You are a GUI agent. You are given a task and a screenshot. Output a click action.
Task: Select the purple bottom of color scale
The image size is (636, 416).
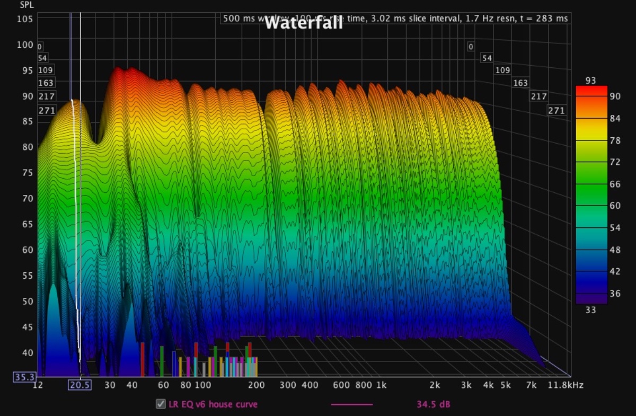591,298
